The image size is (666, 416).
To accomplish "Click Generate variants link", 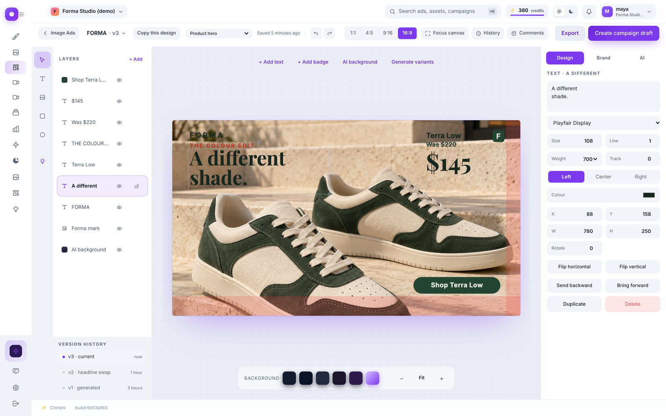I will (413, 62).
